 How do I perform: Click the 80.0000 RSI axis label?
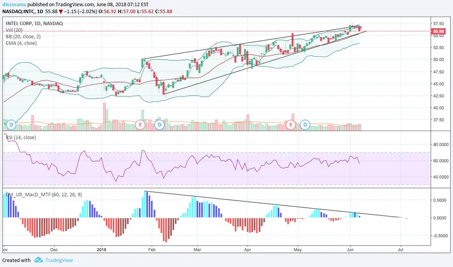point(440,145)
